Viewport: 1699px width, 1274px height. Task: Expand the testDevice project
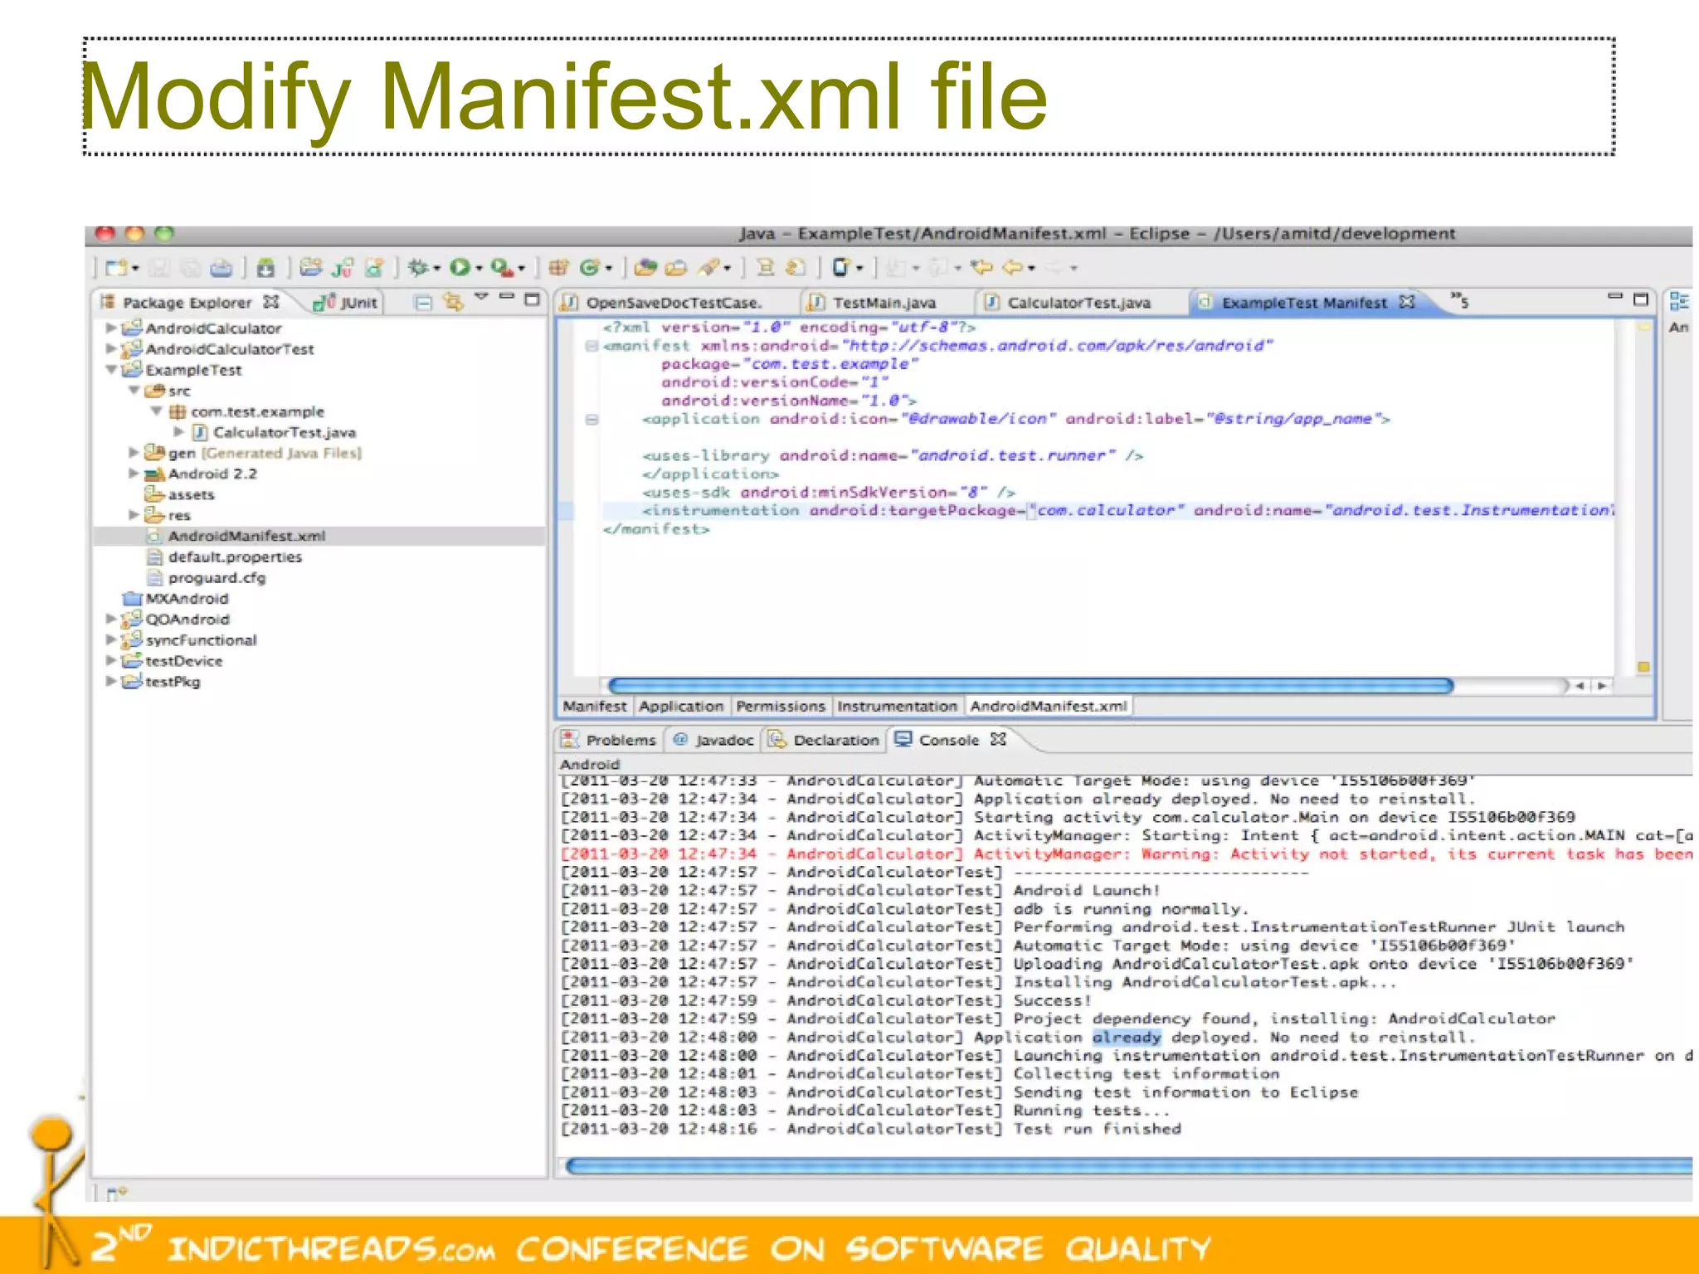[111, 660]
